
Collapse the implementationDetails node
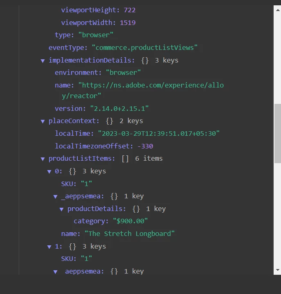[x=43, y=61]
